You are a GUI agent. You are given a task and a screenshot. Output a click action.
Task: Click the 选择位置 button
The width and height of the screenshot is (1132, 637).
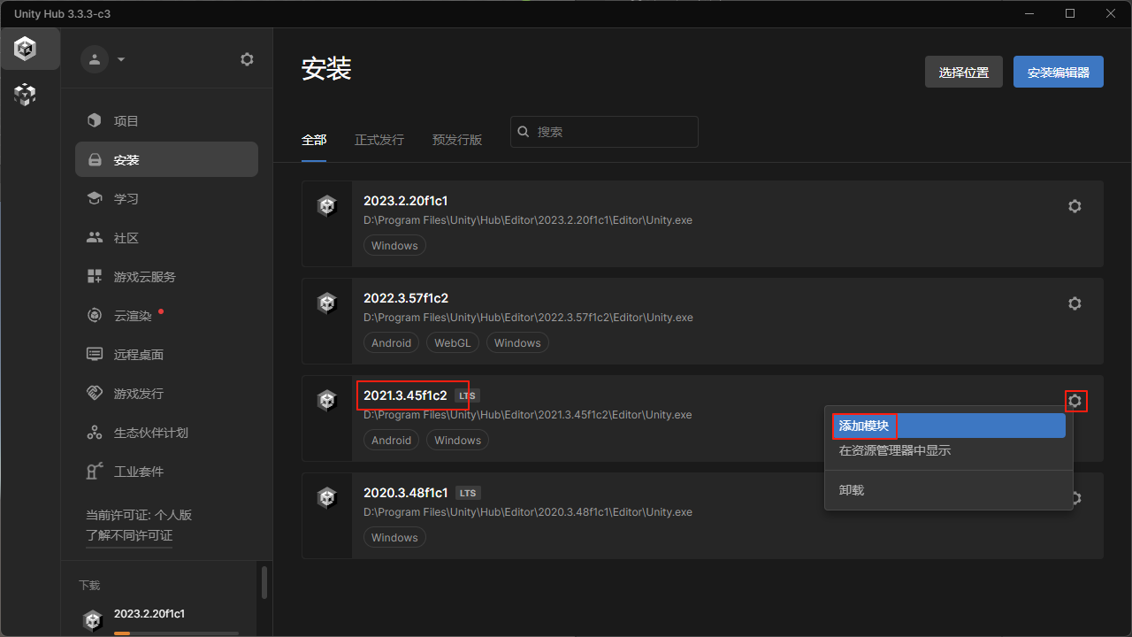[x=964, y=72]
